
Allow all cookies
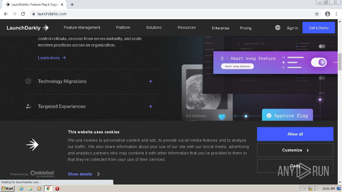pyautogui.click(x=295, y=134)
